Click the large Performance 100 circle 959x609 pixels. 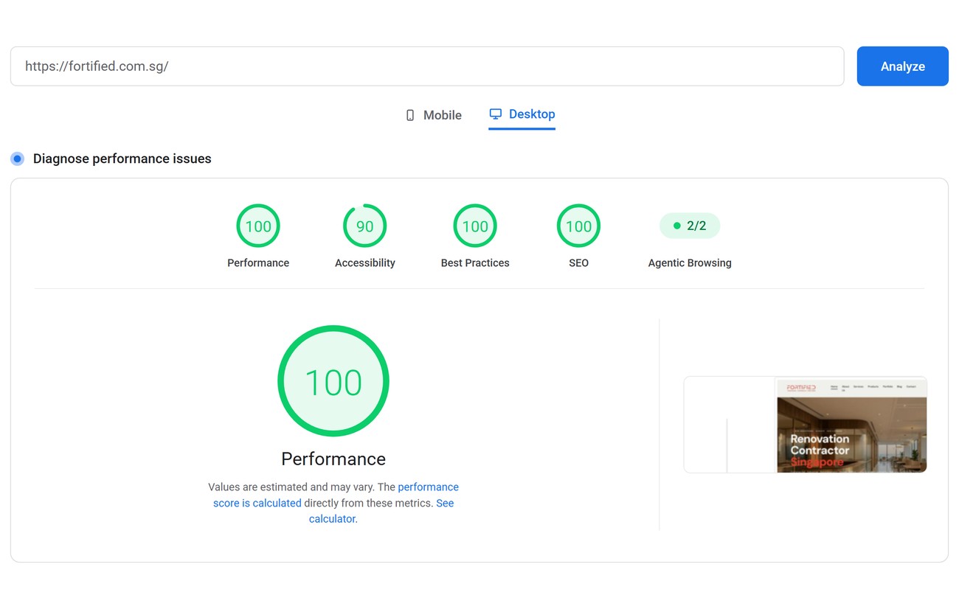pyautogui.click(x=333, y=381)
